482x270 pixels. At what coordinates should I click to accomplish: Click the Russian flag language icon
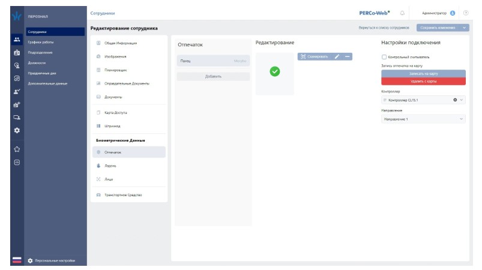point(17,260)
